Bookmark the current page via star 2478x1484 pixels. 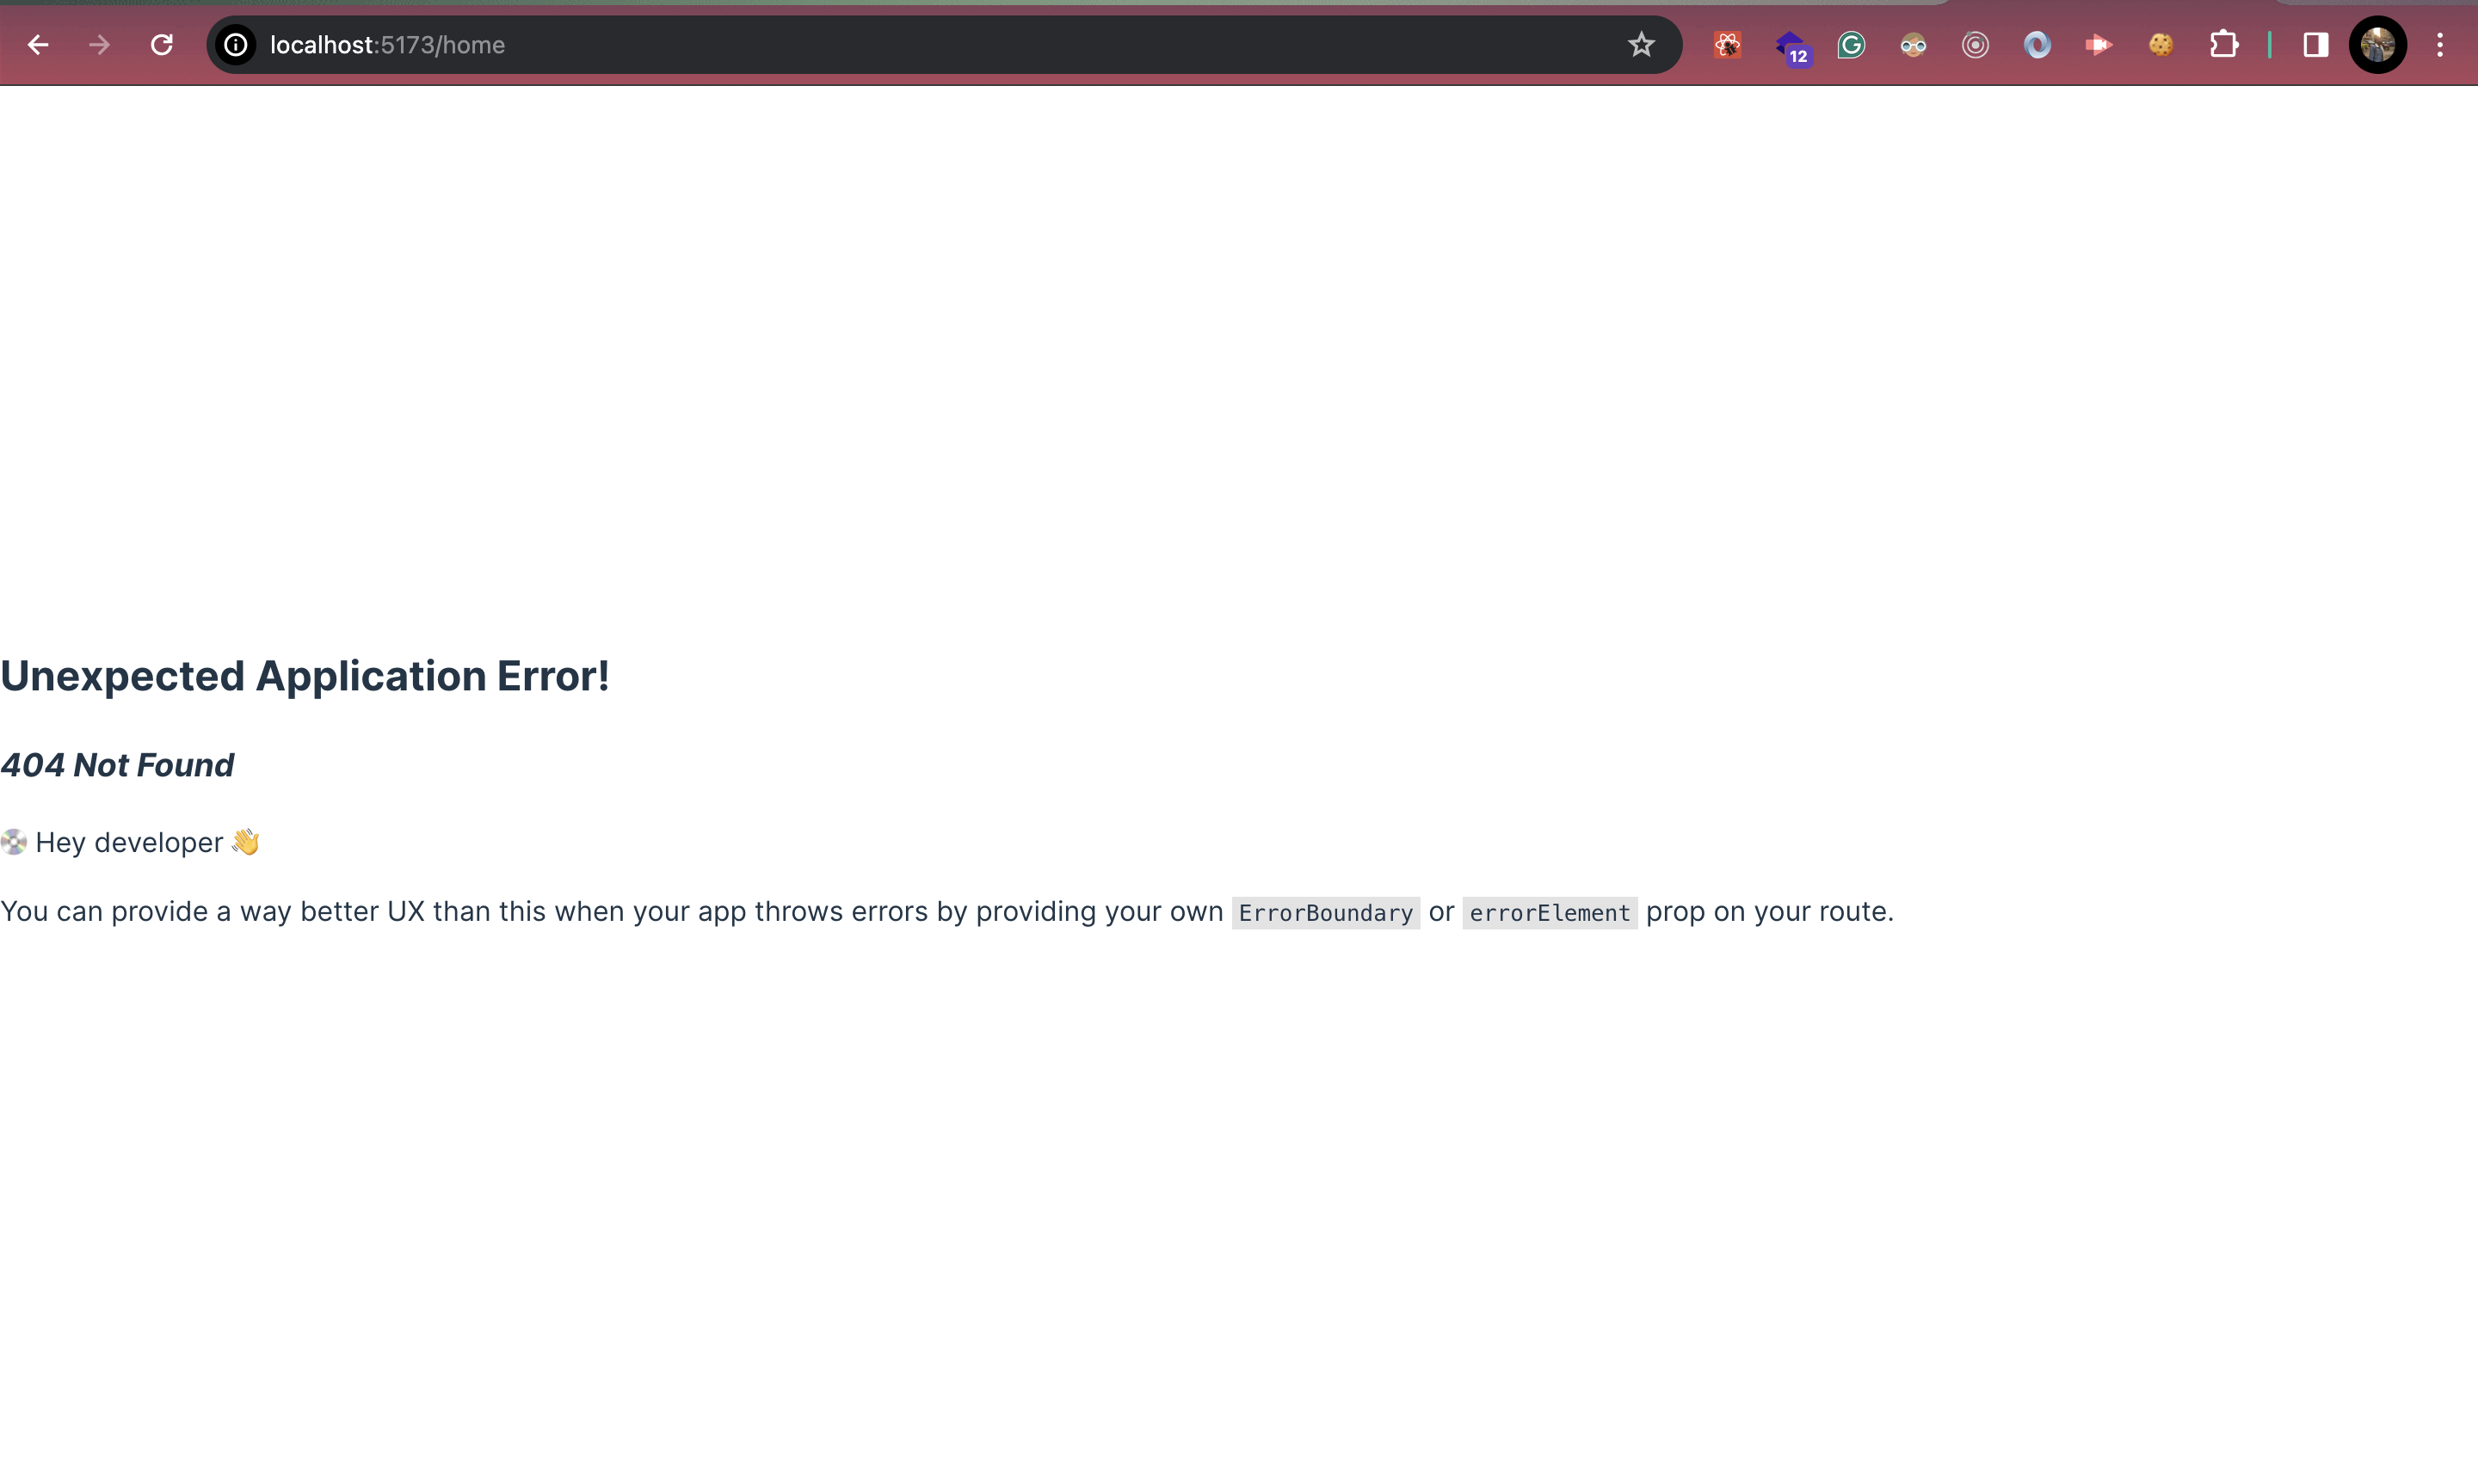(x=1641, y=45)
